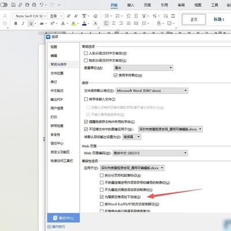
Task: Click the Print icon in quick access toolbar
Action: pyautogui.click(x=27, y=5)
